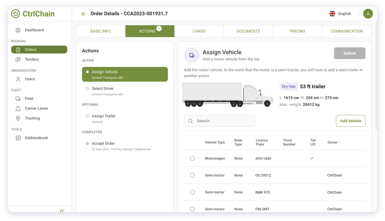This screenshot has width=385, height=221.
Task: Click the grey Submit button
Action: (349, 54)
